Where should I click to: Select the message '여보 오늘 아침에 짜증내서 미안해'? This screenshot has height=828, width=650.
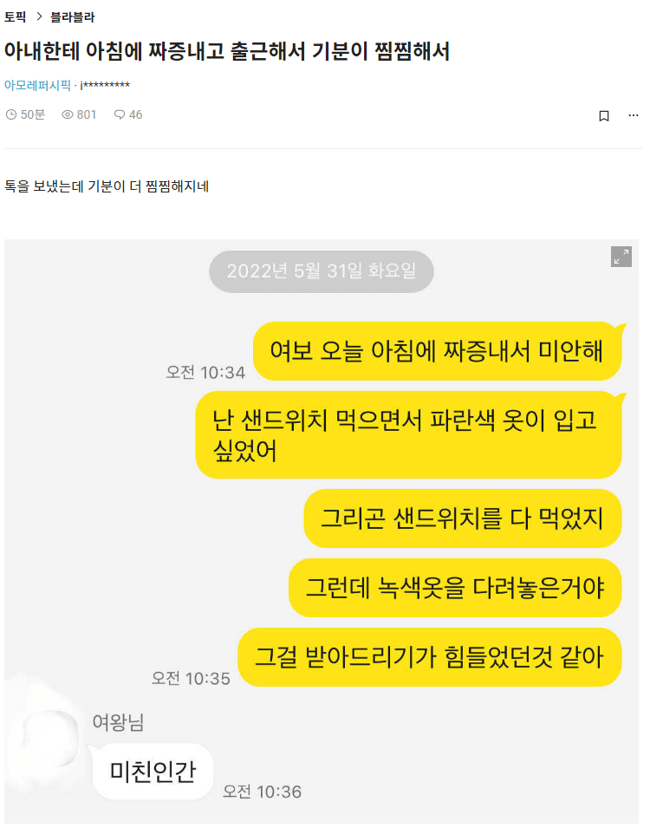point(437,351)
